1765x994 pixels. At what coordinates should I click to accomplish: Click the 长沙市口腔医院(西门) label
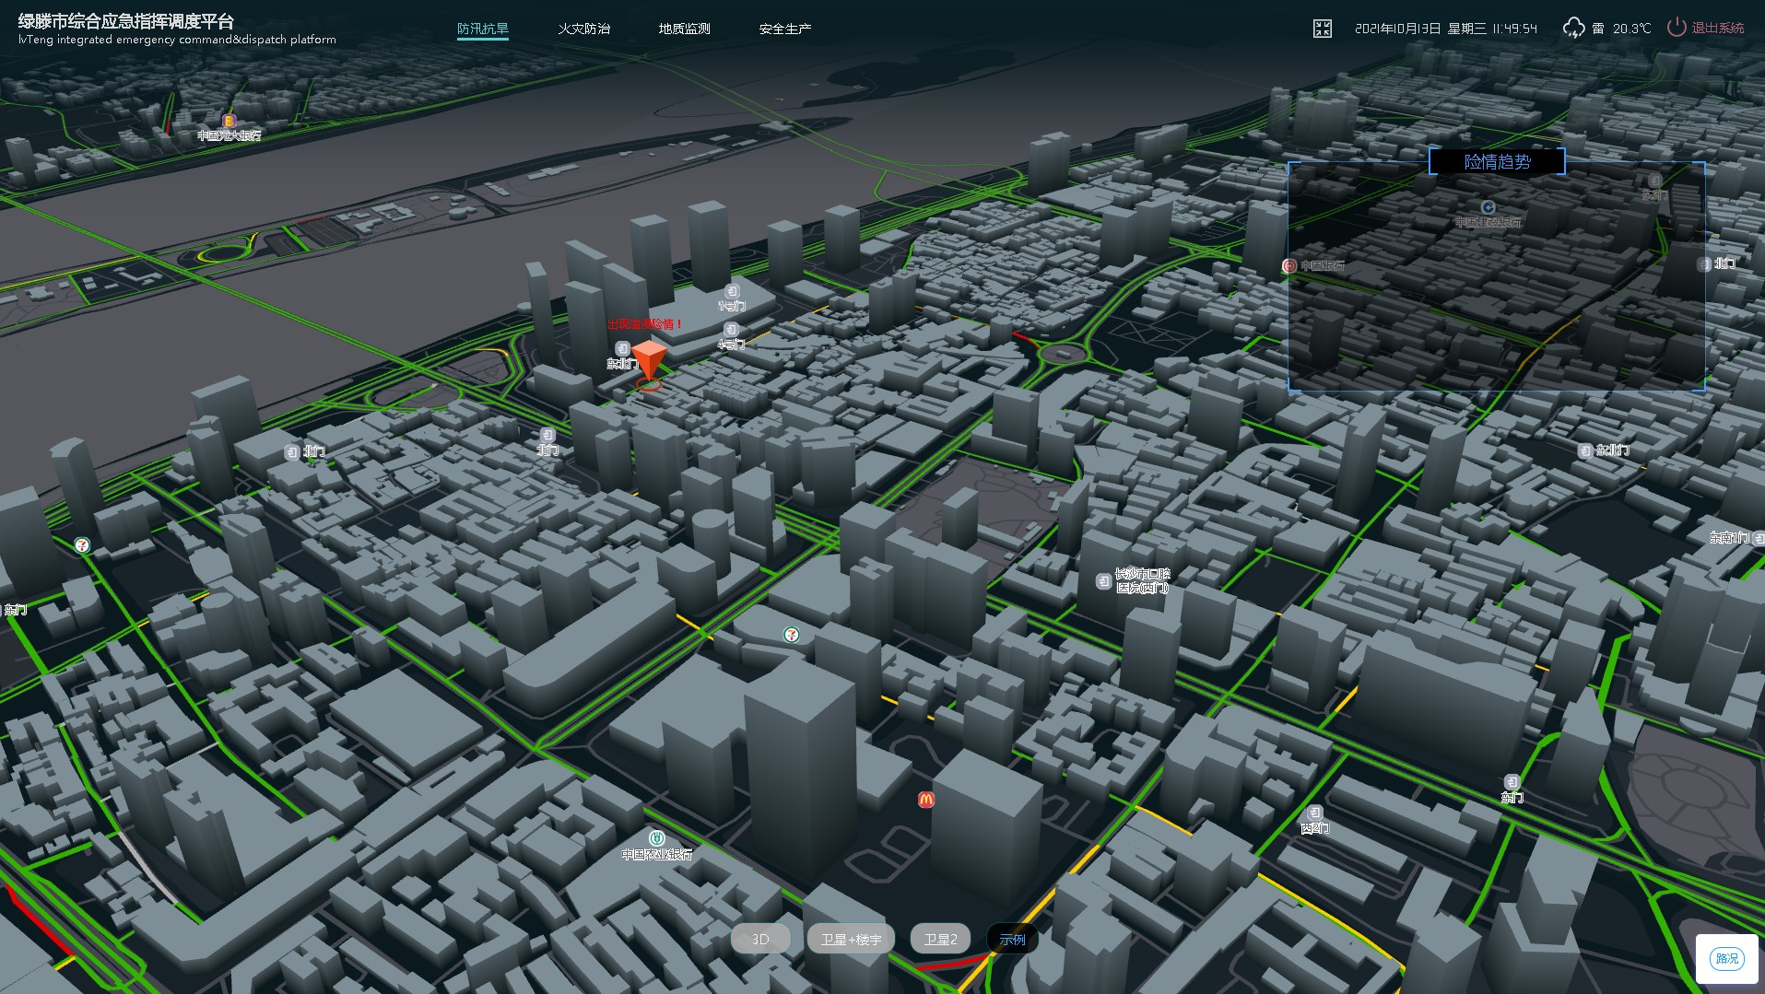point(1143,581)
